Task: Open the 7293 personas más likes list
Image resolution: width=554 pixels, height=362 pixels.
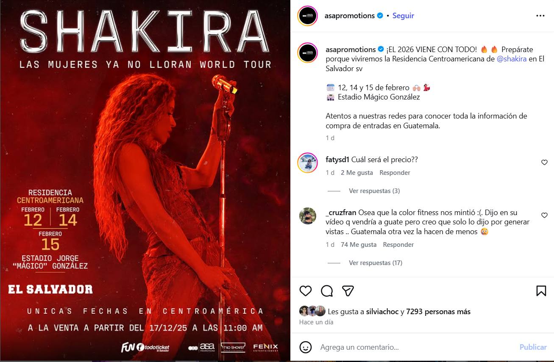Action: click(438, 312)
